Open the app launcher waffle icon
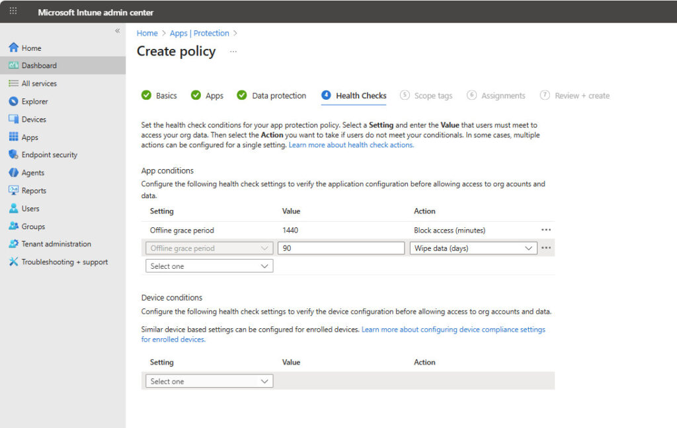The width and height of the screenshot is (677, 428). pos(13,11)
